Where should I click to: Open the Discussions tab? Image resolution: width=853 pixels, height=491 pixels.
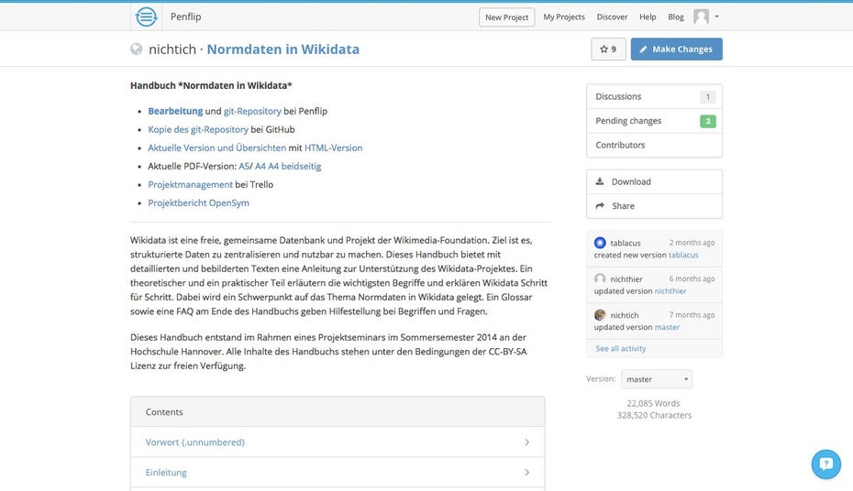[654, 97]
